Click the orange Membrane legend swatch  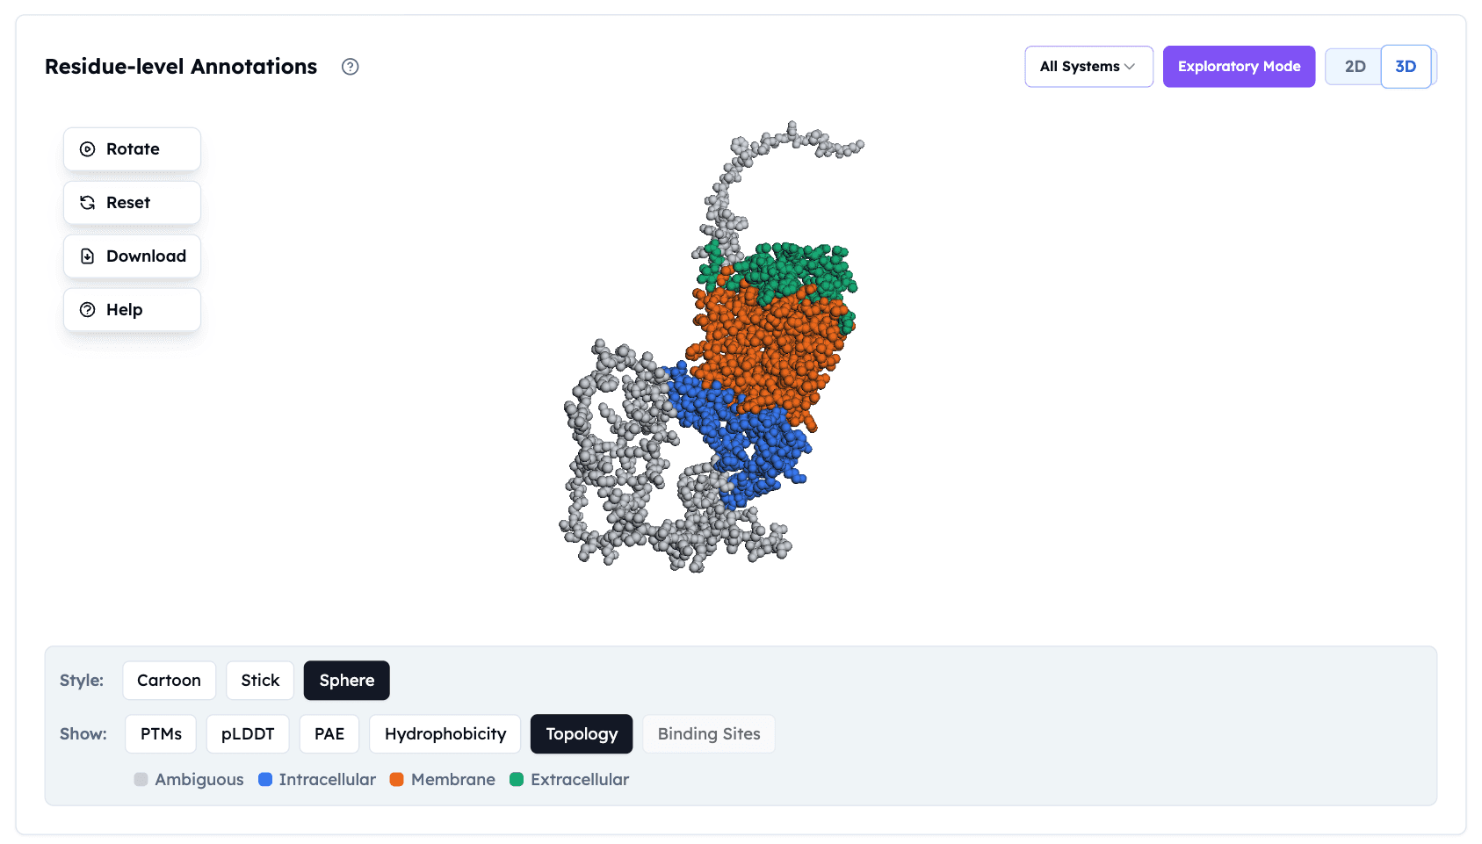click(x=397, y=779)
